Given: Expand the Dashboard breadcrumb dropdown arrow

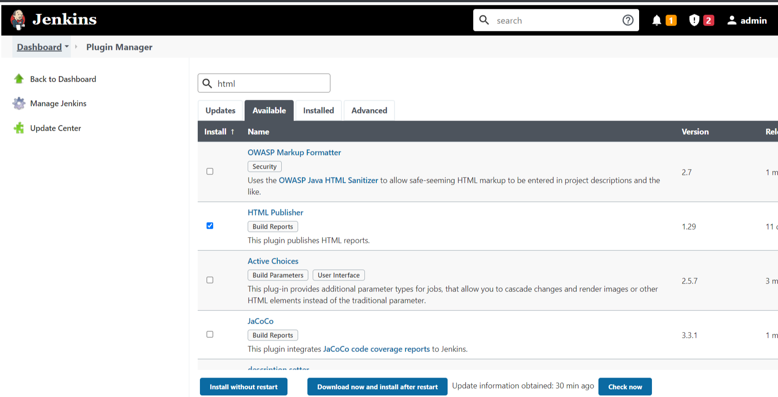Looking at the screenshot, I should 67,46.
